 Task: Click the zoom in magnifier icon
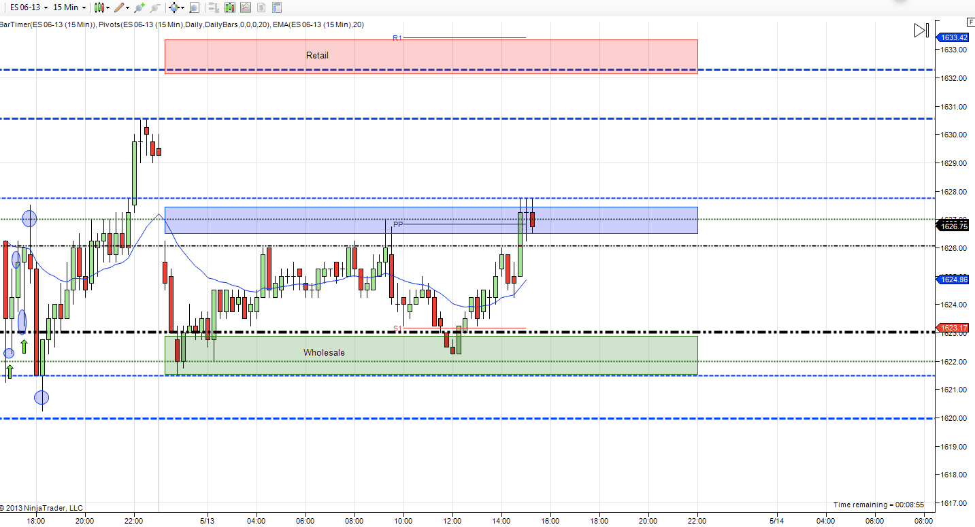(x=139, y=7)
